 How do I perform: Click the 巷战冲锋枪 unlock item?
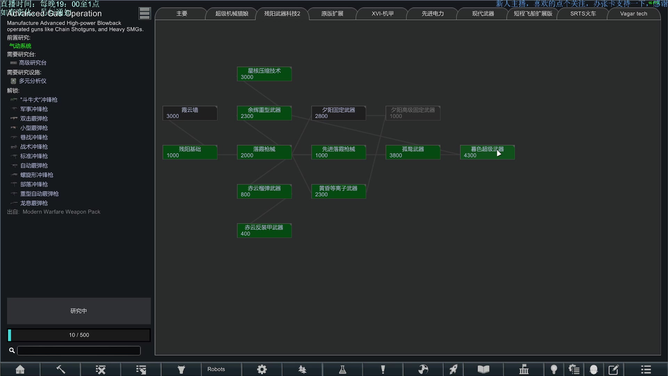[29, 137]
